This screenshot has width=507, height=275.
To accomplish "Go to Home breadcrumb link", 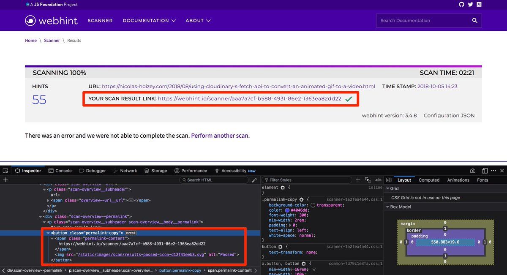I will pyautogui.click(x=31, y=41).
